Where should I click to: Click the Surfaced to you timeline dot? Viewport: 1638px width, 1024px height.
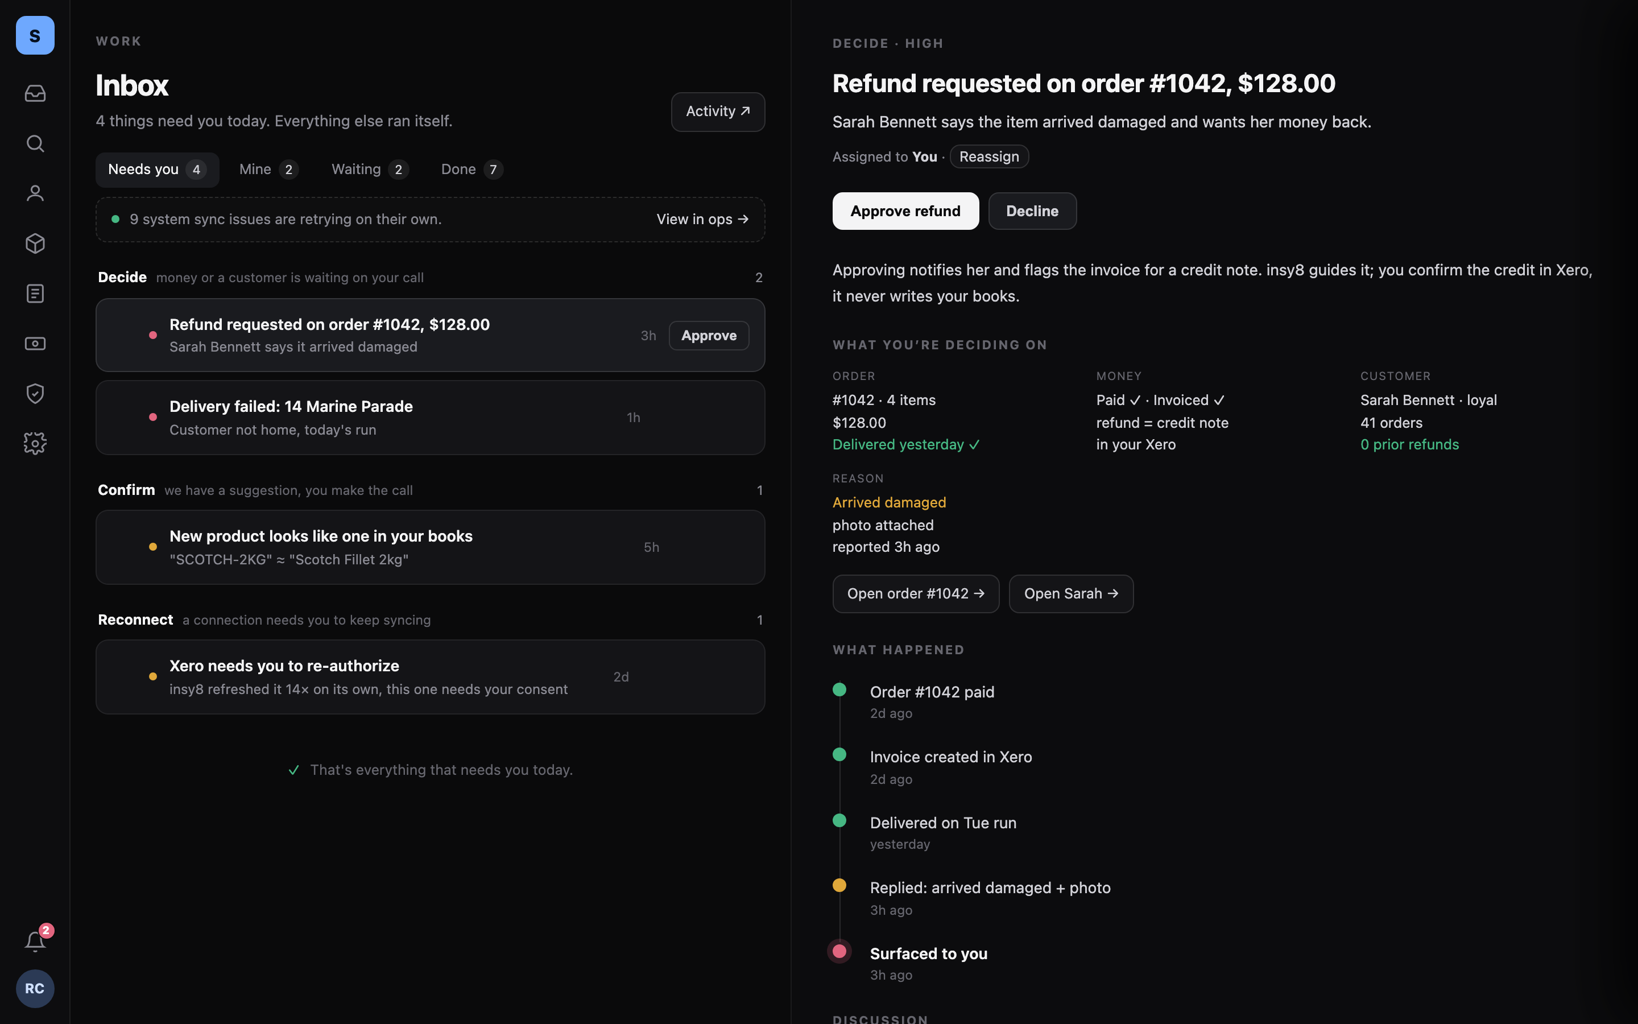(839, 951)
